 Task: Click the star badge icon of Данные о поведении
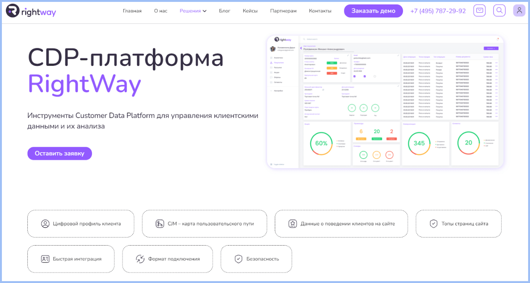293,224
